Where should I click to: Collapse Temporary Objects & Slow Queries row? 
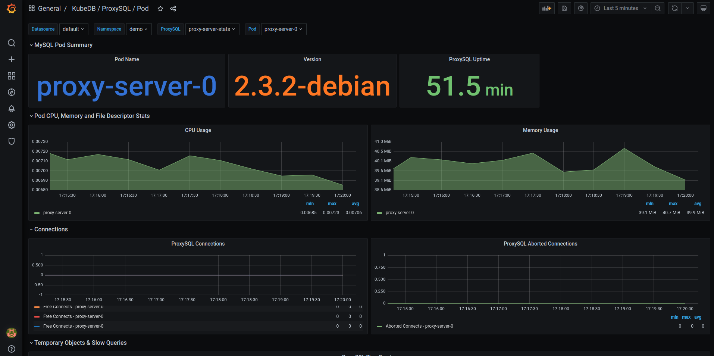(x=78, y=343)
